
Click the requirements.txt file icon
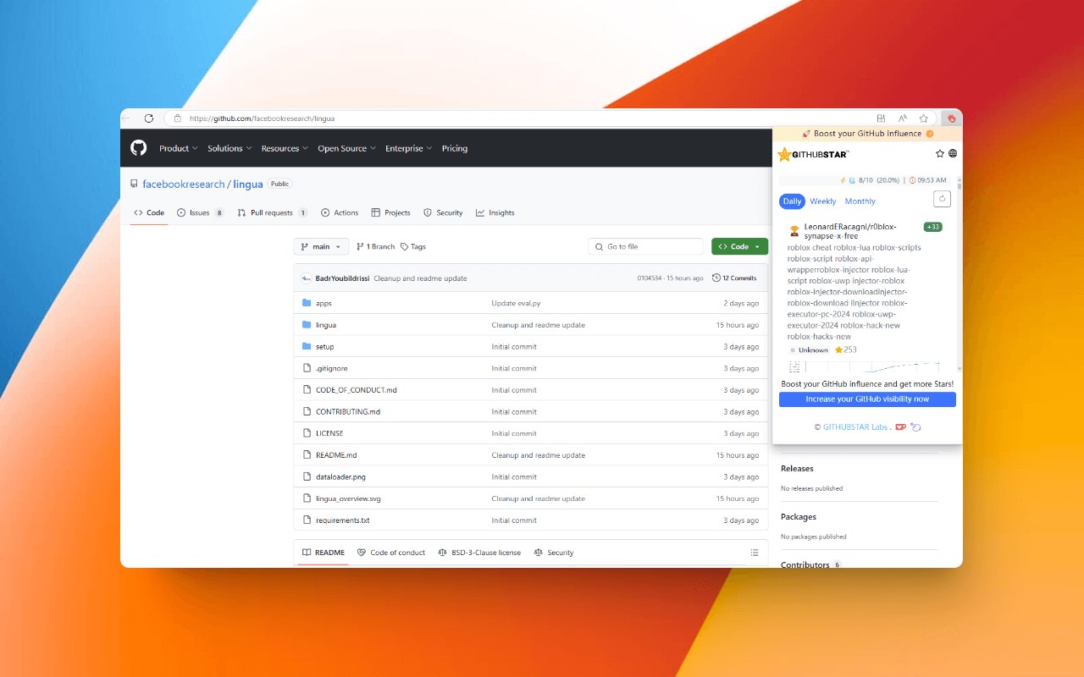coord(307,520)
